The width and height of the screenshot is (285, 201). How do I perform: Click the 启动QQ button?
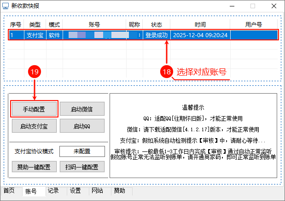point(82,125)
